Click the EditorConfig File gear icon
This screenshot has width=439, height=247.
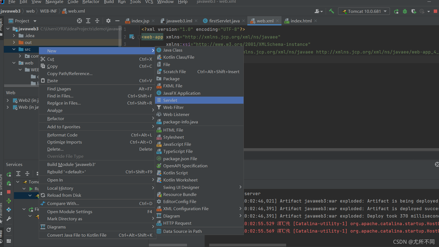159,201
